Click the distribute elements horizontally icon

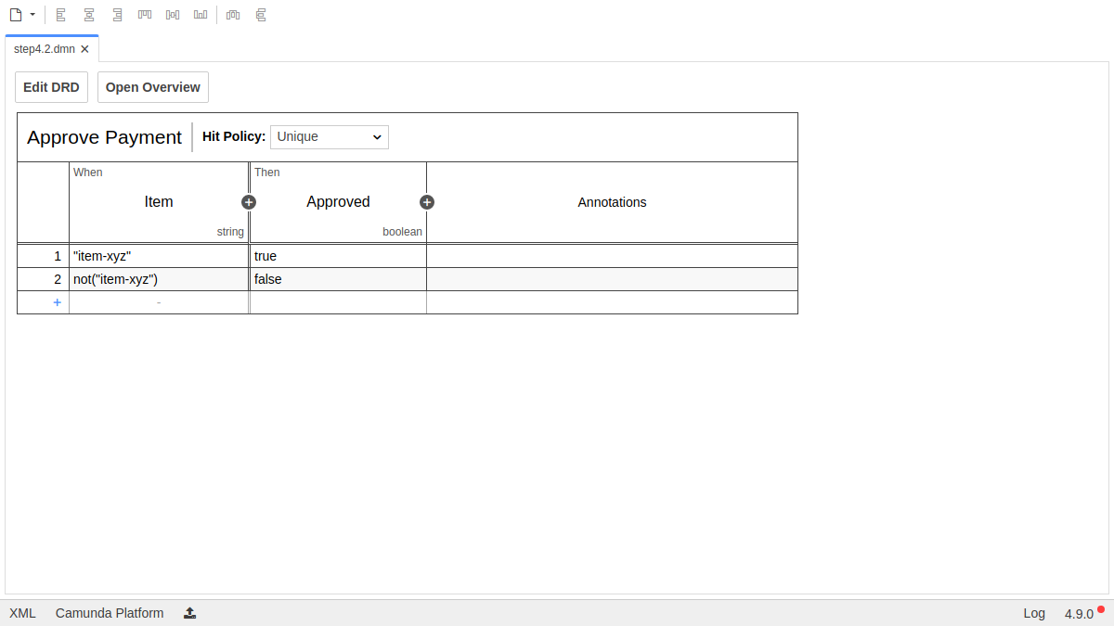point(233,15)
